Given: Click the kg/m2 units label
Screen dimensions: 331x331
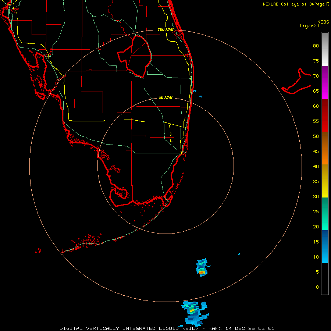Looking at the screenshot, I should [309, 26].
